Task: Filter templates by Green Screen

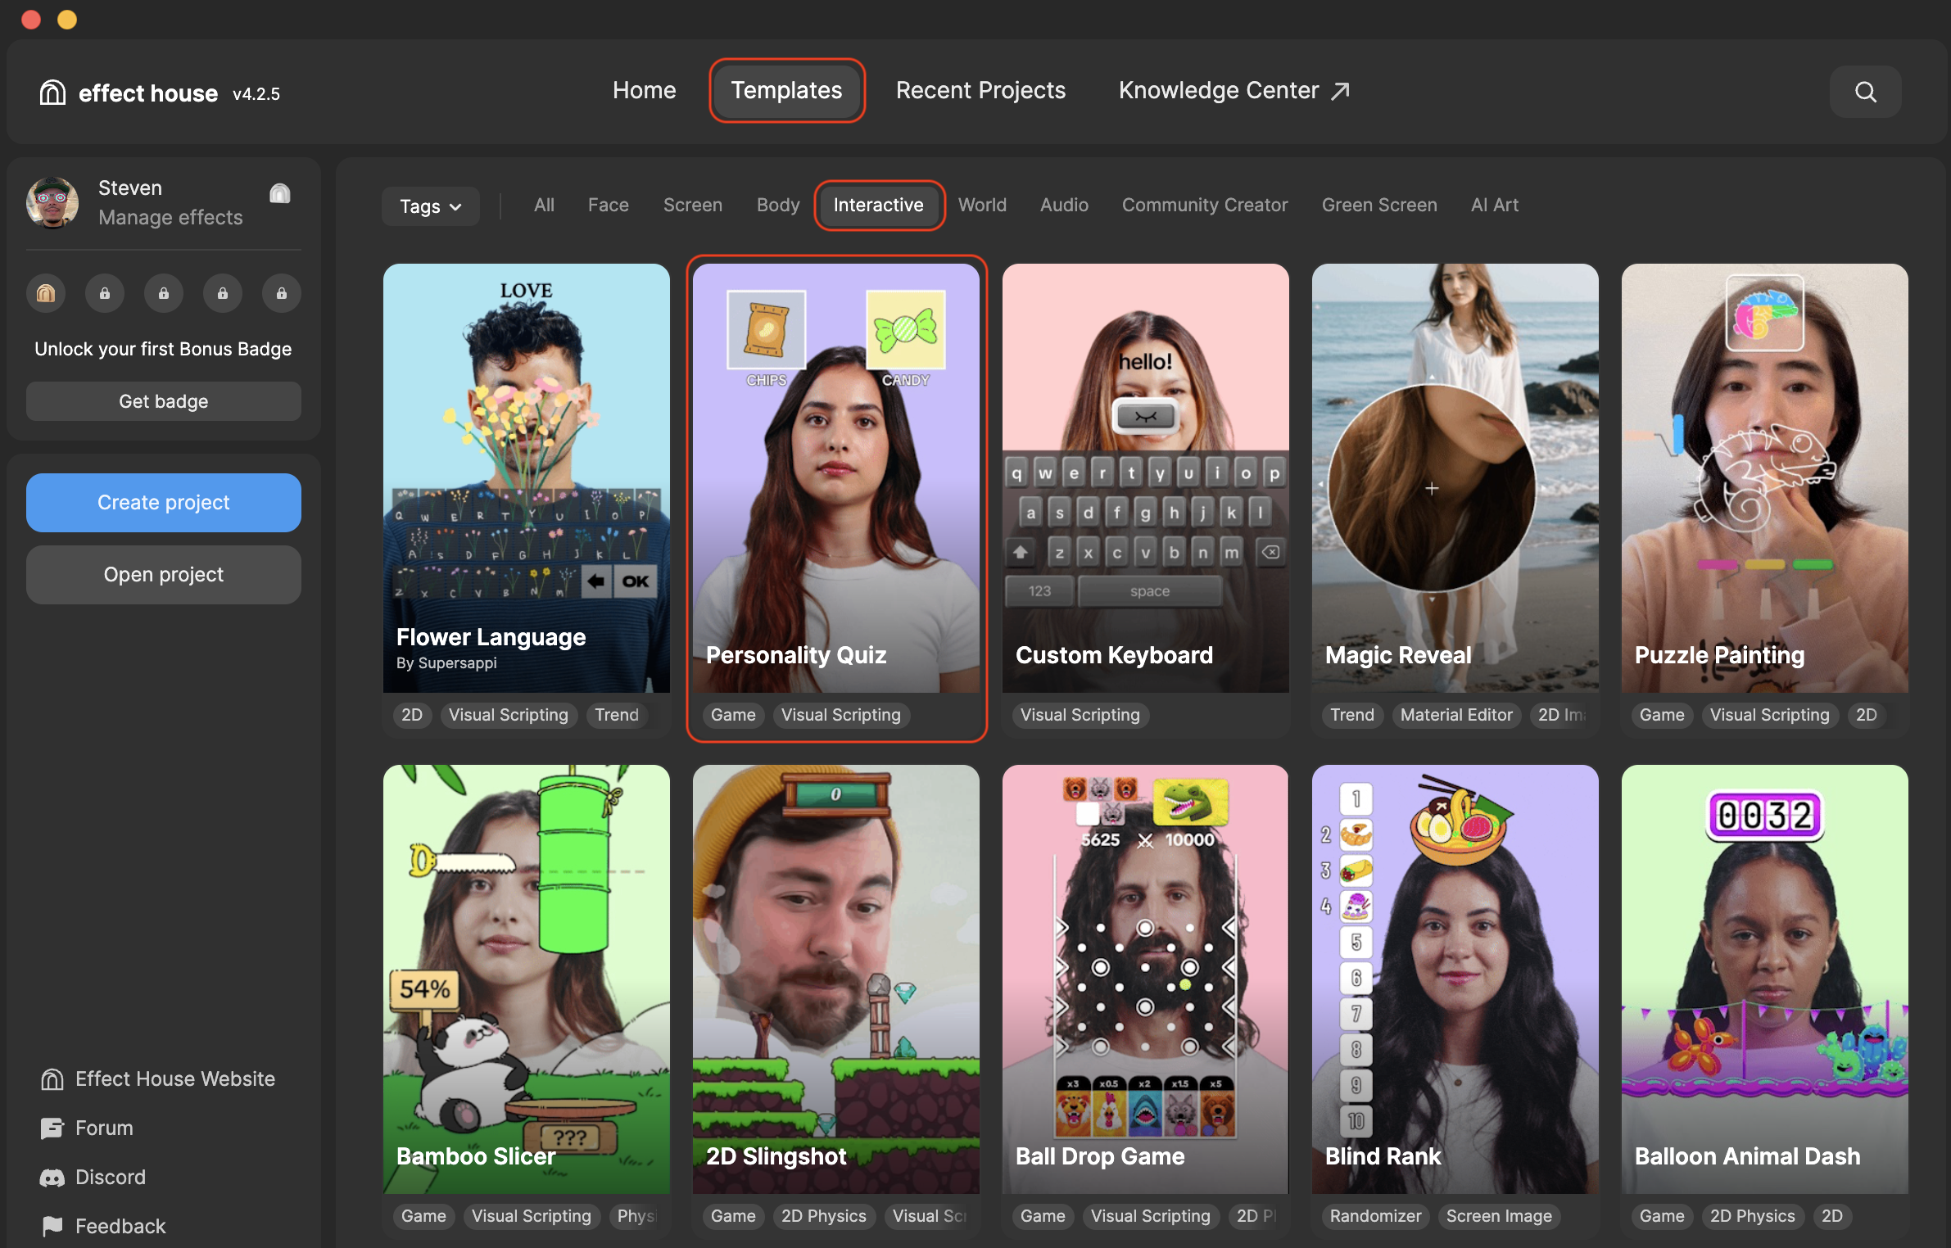Action: (x=1380, y=205)
